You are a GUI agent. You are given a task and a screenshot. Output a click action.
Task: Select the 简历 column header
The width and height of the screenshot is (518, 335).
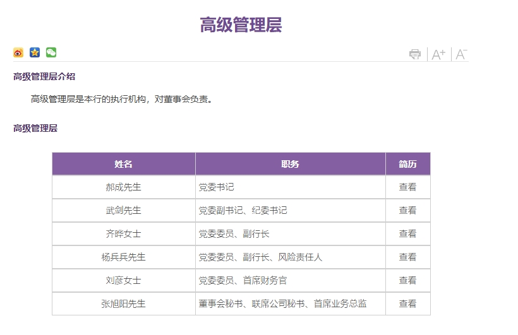(407, 164)
